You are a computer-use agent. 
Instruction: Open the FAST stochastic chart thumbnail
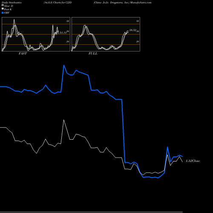click(x=36, y=34)
